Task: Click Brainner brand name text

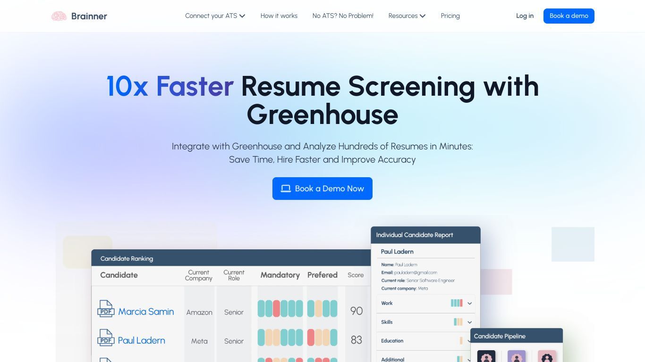Action: [89, 16]
